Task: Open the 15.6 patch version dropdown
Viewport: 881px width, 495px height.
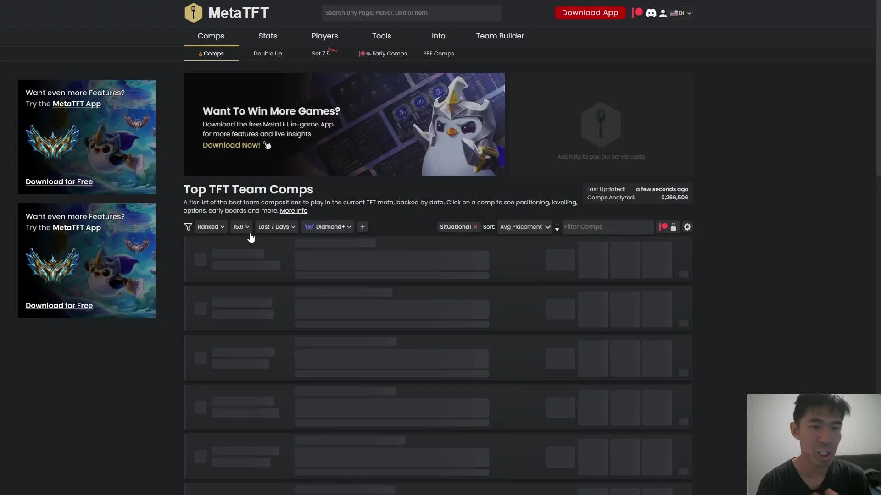Action: [x=241, y=227]
